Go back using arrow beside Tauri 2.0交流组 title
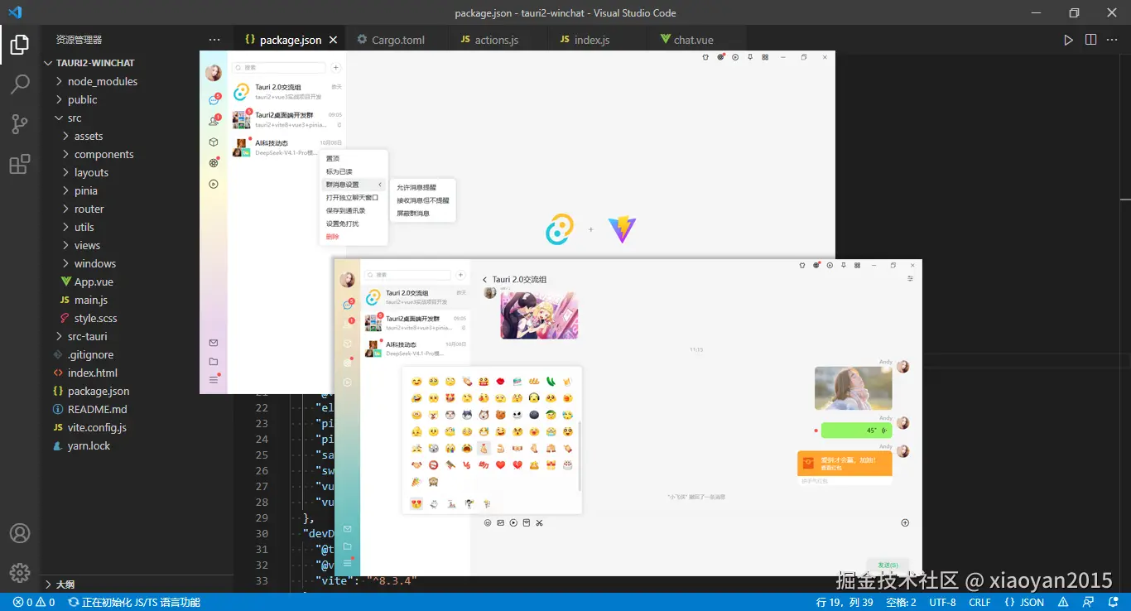This screenshot has height=611, width=1131. 484,280
